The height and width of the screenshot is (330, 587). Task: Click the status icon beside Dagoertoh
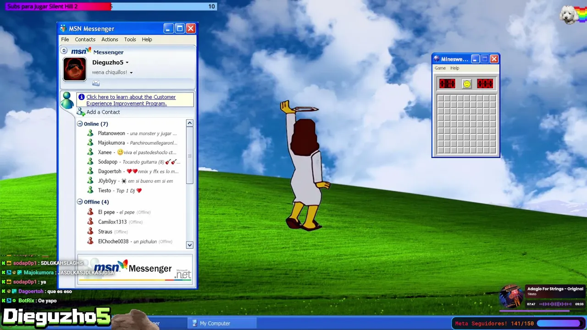pos(90,171)
